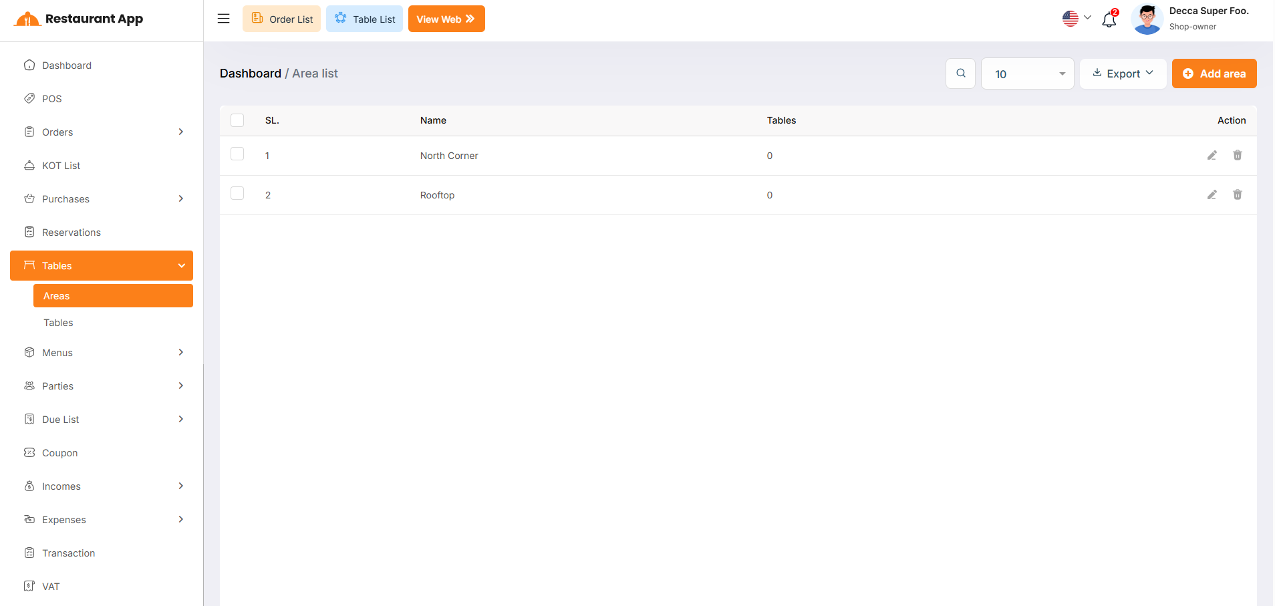Check the North Corner row checkbox
This screenshot has height=606, width=1275.
pyautogui.click(x=237, y=154)
